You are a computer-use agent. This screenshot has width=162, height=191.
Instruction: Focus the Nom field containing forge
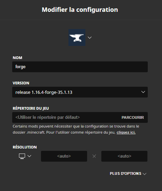[80, 67]
